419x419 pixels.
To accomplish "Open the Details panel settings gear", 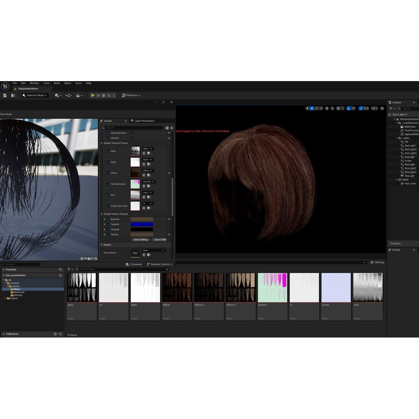I will [x=171, y=128].
